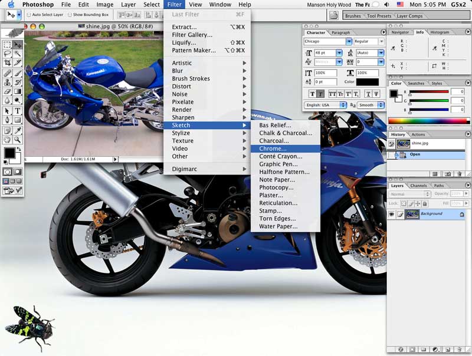472x356 pixels.
Task: Click the color spectrum ramp bar
Action: (429, 121)
